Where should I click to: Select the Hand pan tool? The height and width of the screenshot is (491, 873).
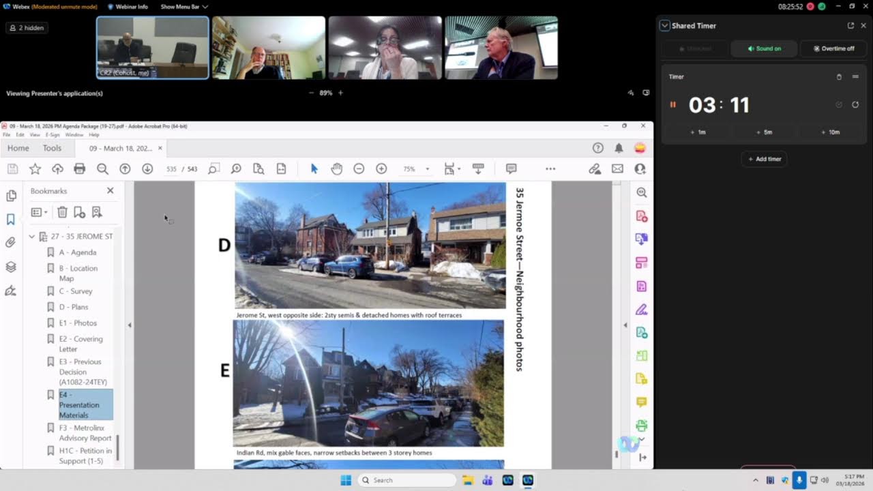click(336, 168)
